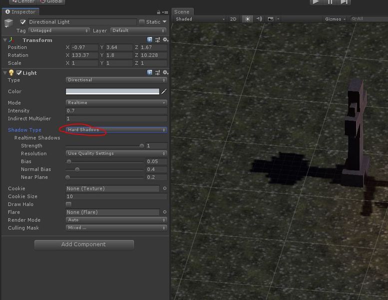Collapse the Light component foldout
Screen dimensions: 388x300
(x=5, y=72)
